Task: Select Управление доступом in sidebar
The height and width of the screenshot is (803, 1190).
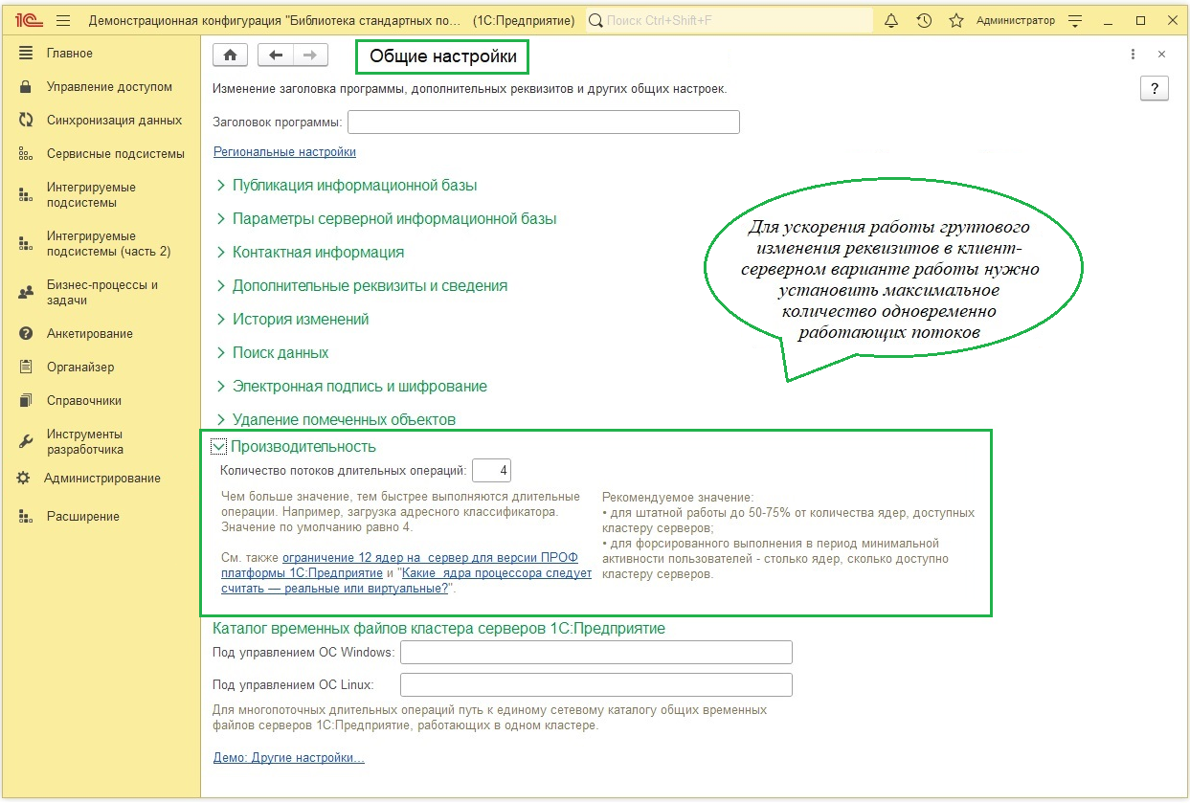Action: pyautogui.click(x=109, y=87)
